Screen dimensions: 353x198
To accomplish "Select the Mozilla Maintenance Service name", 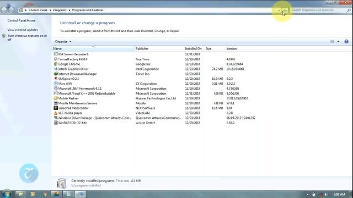I will tap(78, 103).
